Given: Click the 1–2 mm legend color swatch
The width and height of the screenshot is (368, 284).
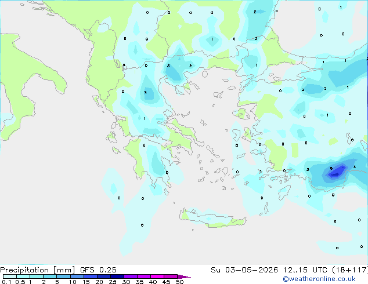Looking at the screenshot, I should [x=37, y=276].
